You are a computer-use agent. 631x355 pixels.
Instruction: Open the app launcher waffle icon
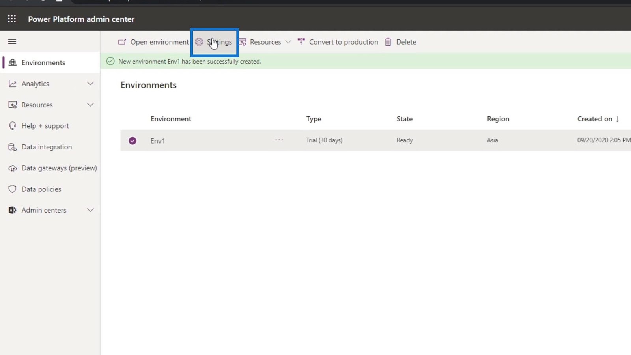pos(12,19)
